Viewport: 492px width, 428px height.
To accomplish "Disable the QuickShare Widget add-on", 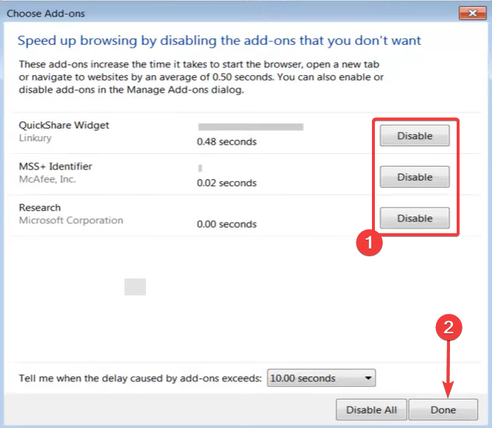I will pos(415,136).
